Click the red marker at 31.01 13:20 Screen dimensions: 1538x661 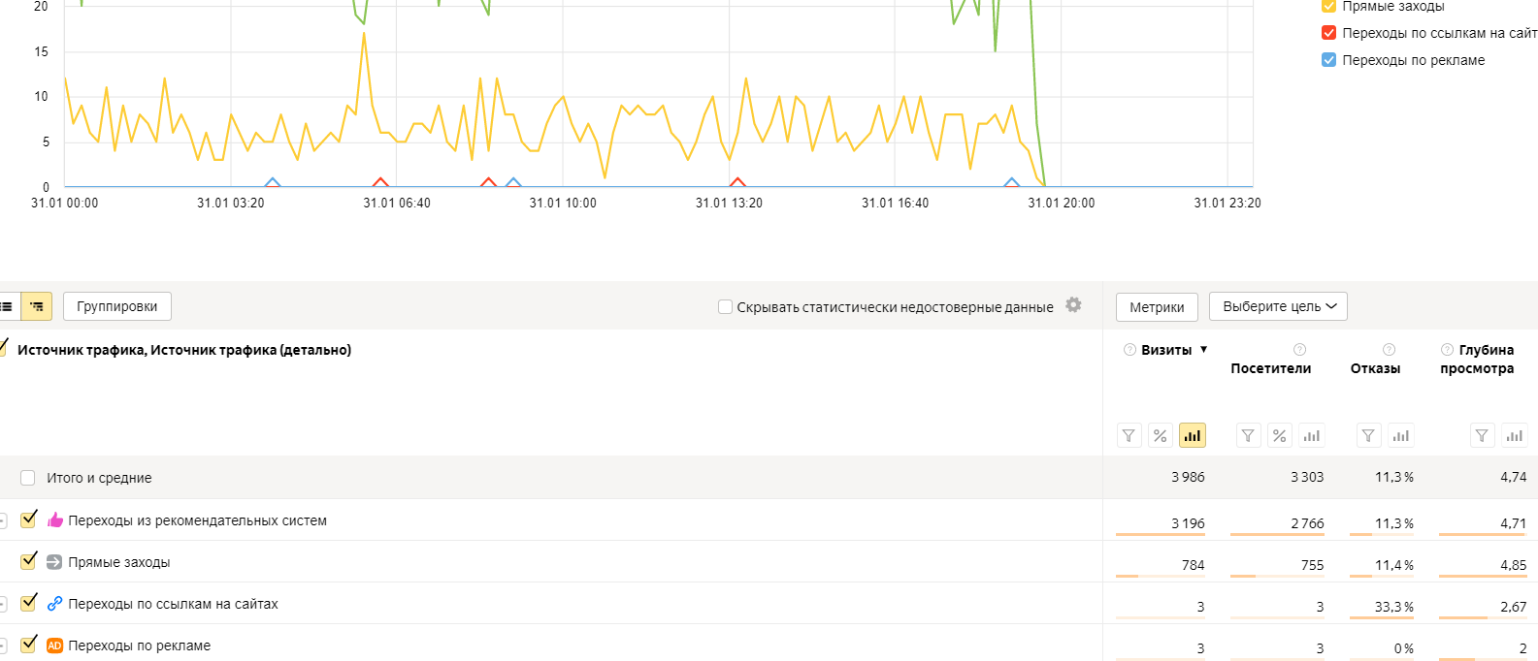click(x=737, y=182)
